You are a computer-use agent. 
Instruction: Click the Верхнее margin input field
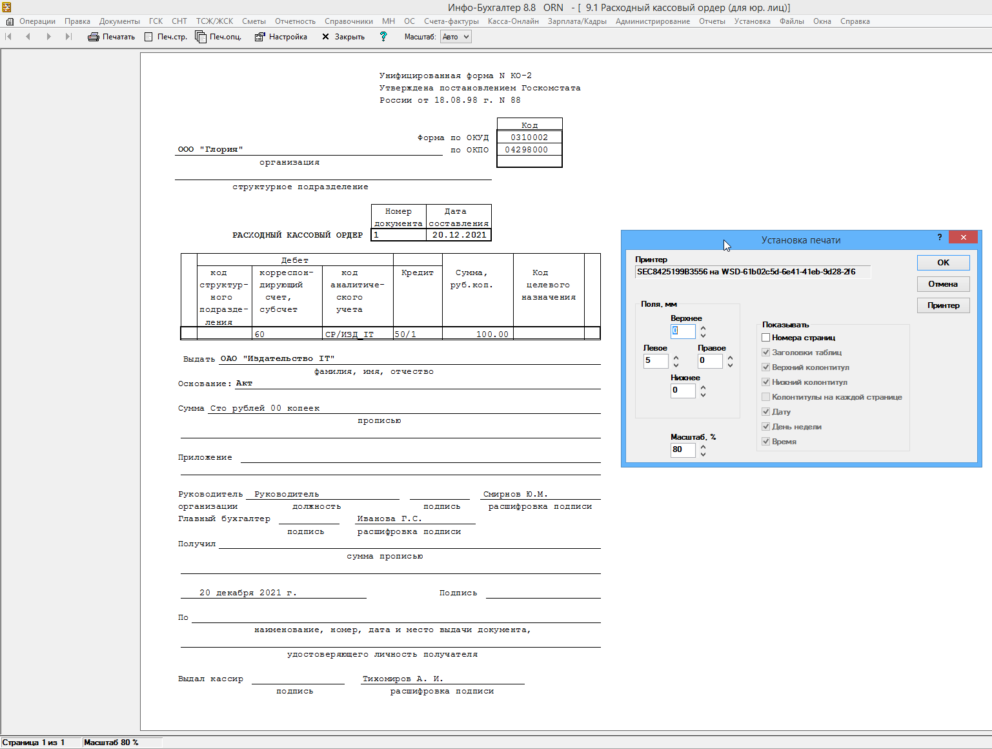point(683,331)
